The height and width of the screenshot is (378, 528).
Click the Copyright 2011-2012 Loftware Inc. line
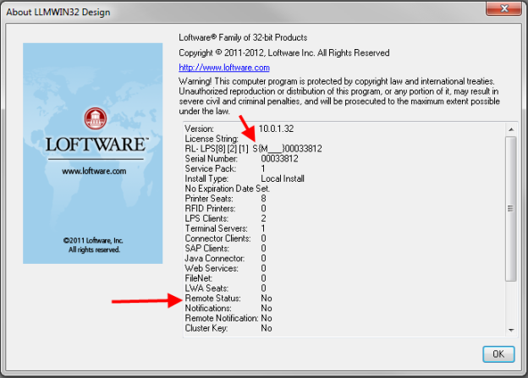(x=283, y=52)
